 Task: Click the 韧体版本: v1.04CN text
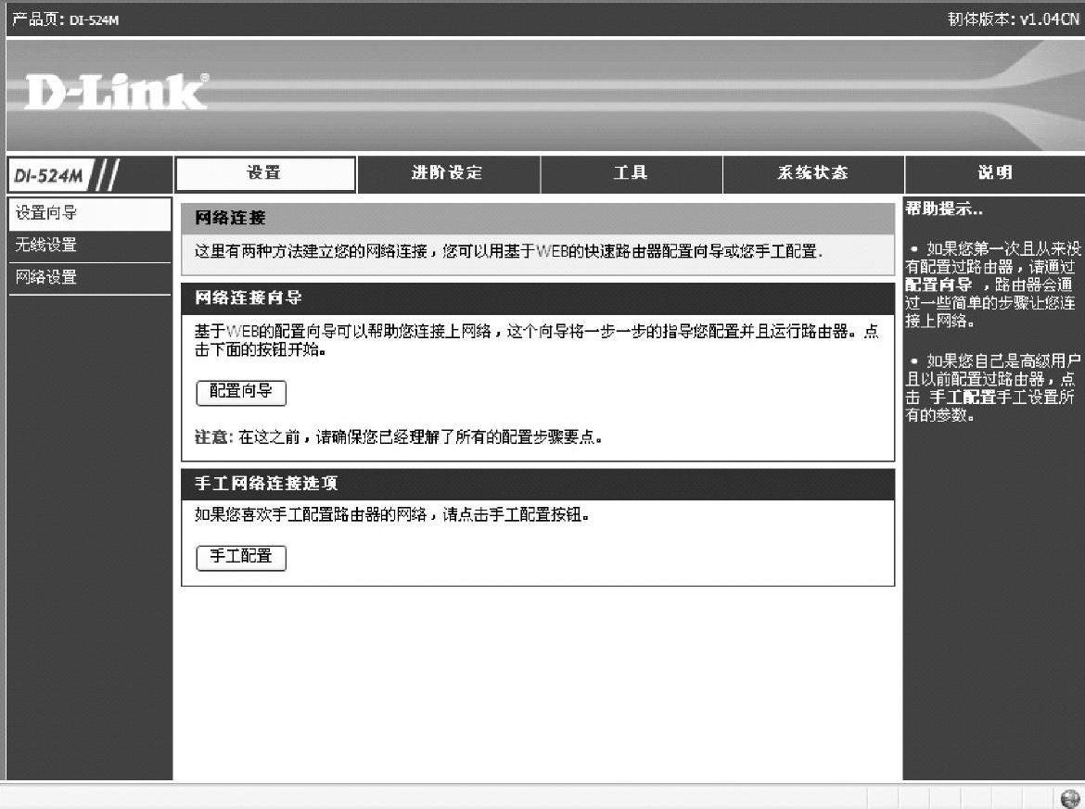(1013, 19)
